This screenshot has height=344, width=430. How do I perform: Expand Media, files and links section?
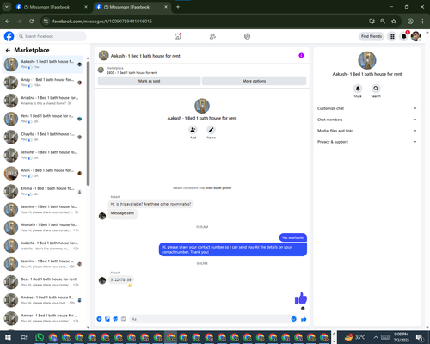(x=367, y=131)
